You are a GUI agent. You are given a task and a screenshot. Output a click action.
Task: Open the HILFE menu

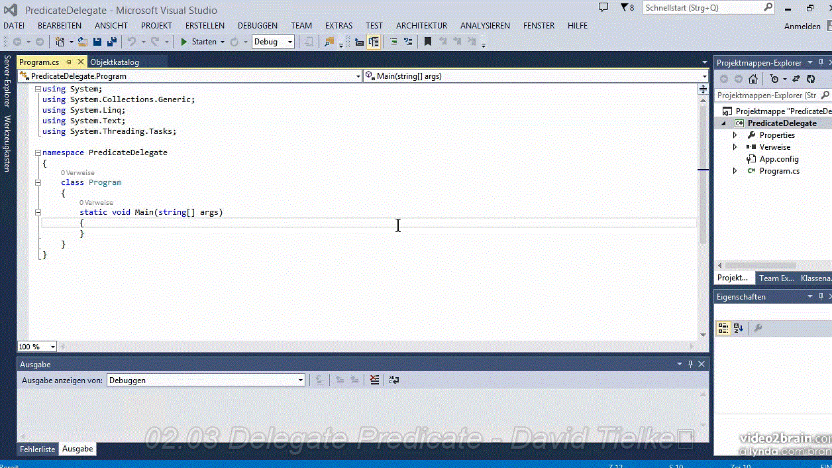point(578,26)
